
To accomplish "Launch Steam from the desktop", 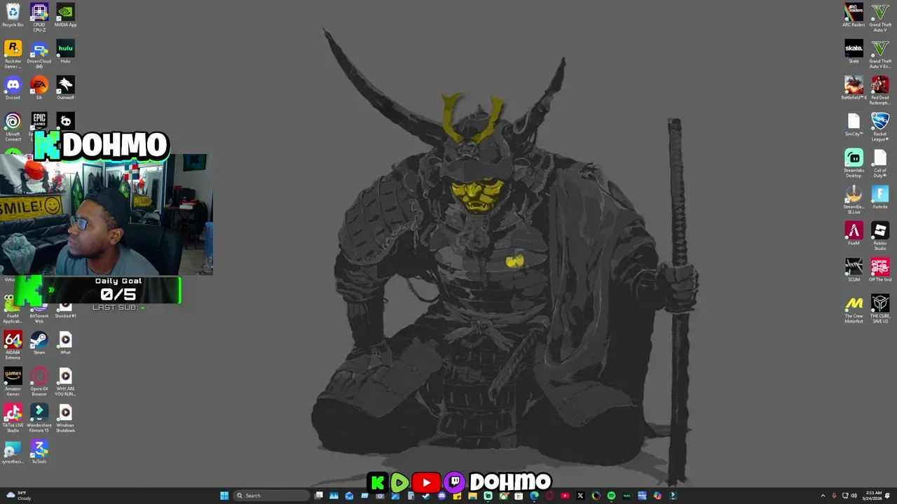I will point(39,343).
